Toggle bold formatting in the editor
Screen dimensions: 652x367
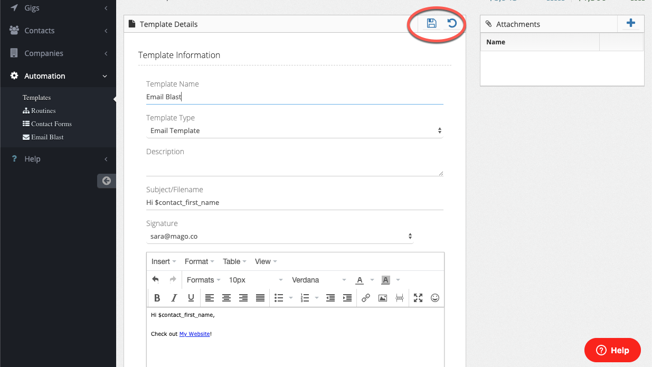(157, 298)
